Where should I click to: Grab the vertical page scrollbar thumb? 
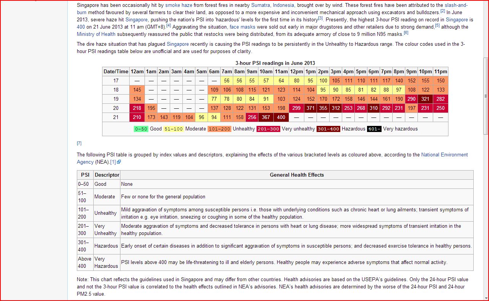click(486, 96)
